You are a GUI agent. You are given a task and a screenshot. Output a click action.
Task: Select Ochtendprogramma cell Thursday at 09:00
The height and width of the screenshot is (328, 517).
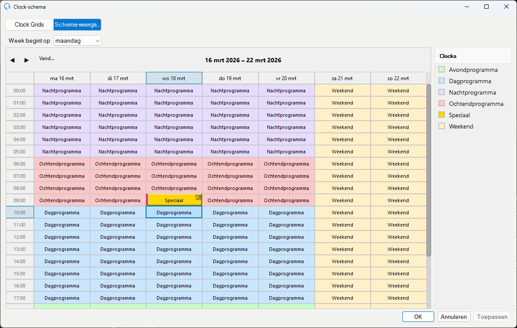230,200
